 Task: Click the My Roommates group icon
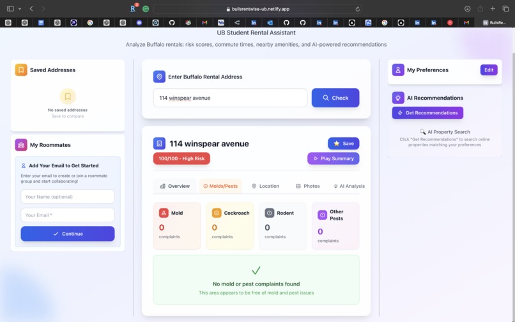coord(21,145)
